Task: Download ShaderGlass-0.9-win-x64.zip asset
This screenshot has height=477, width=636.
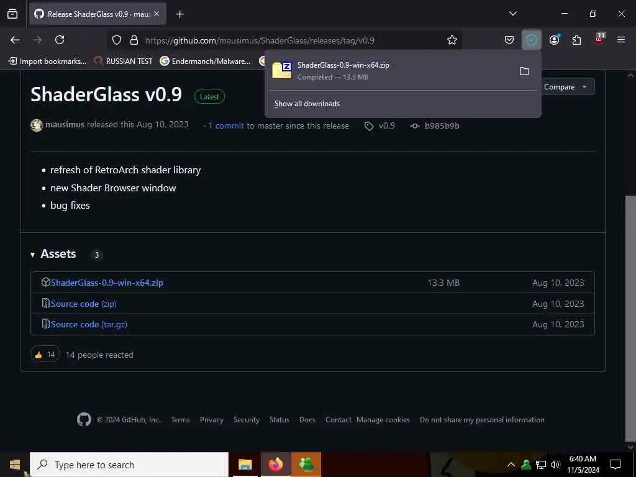Action: coord(107,283)
